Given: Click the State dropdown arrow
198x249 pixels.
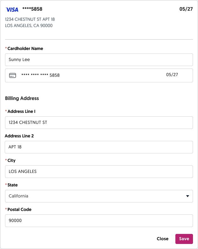Looking at the screenshot, I should pos(188,196).
